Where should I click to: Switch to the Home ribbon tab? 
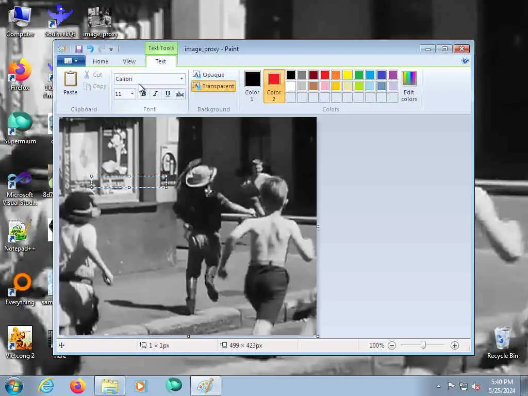(101, 61)
